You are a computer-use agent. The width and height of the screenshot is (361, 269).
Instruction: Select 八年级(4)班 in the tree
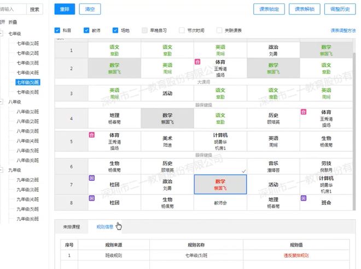pyautogui.click(x=28, y=141)
